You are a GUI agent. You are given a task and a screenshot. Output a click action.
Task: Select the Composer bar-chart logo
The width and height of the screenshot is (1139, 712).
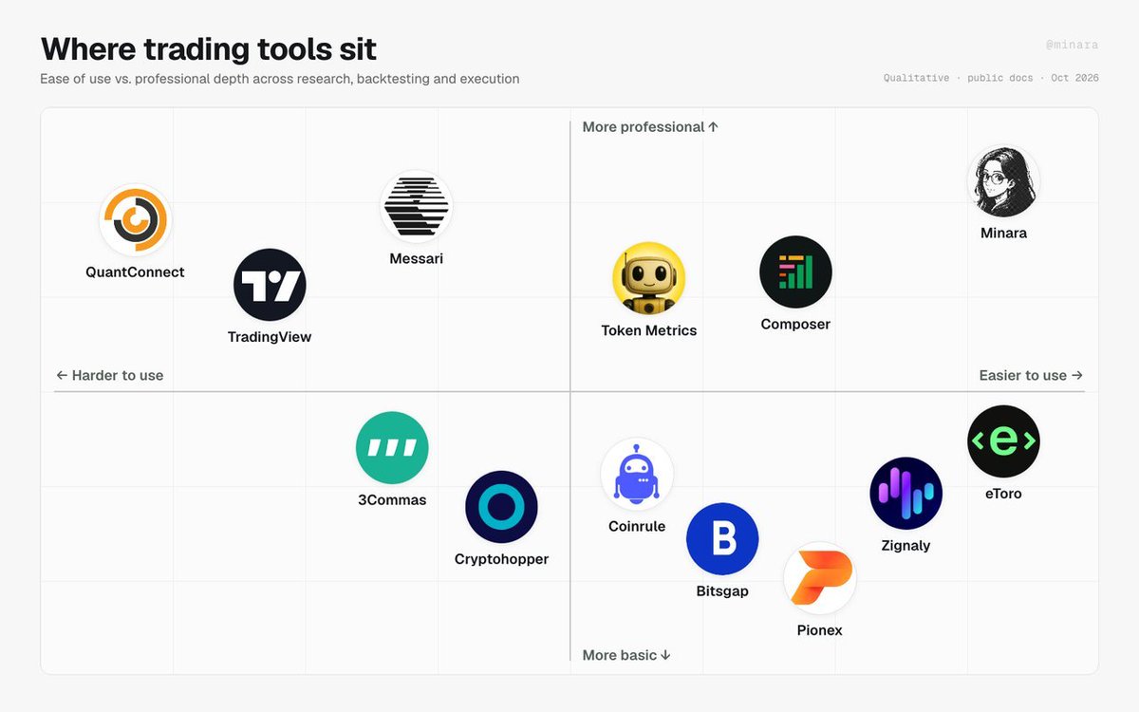[x=795, y=272]
